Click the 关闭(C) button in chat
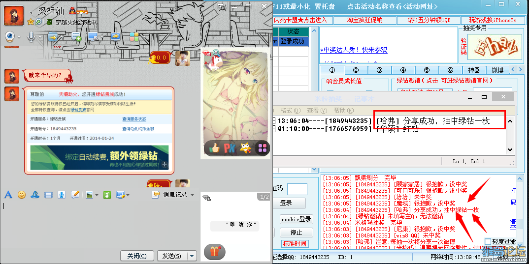The image size is (529, 264). [137, 256]
